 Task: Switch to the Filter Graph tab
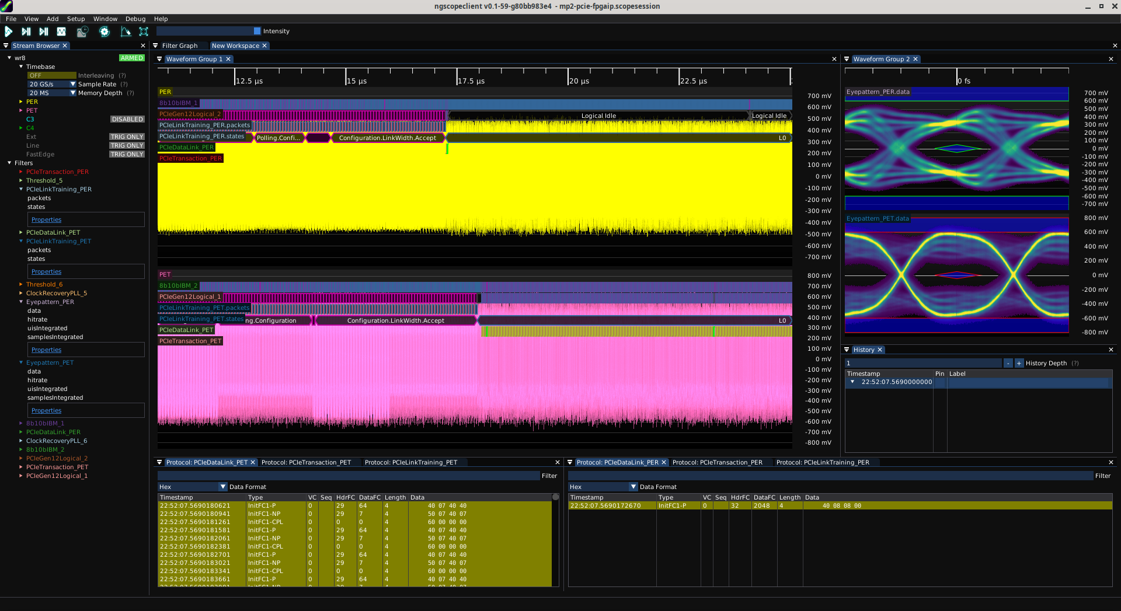(179, 46)
